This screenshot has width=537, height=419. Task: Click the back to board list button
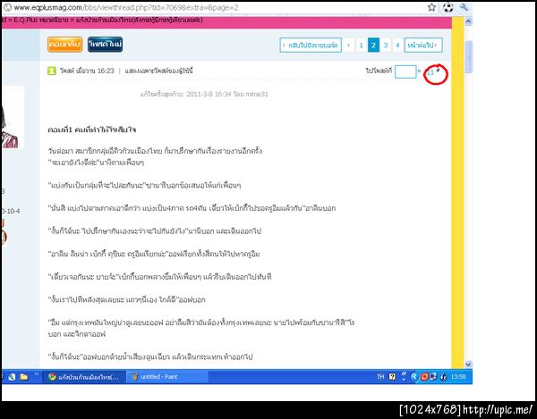[x=311, y=45]
